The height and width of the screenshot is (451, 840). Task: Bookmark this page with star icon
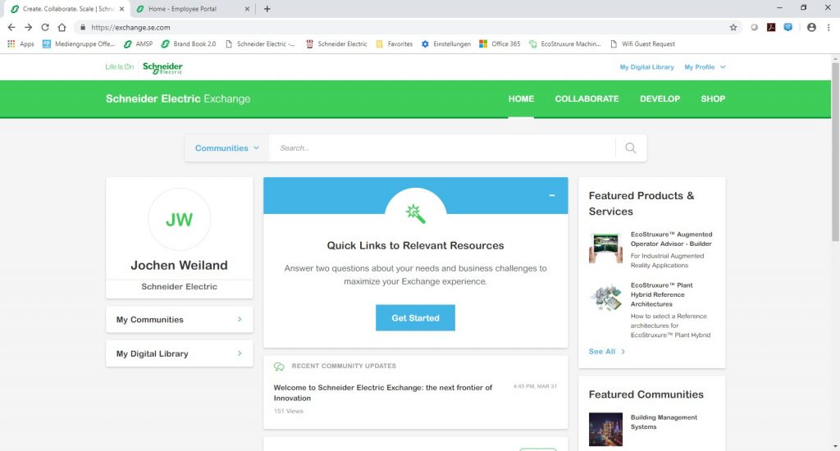[x=733, y=27]
